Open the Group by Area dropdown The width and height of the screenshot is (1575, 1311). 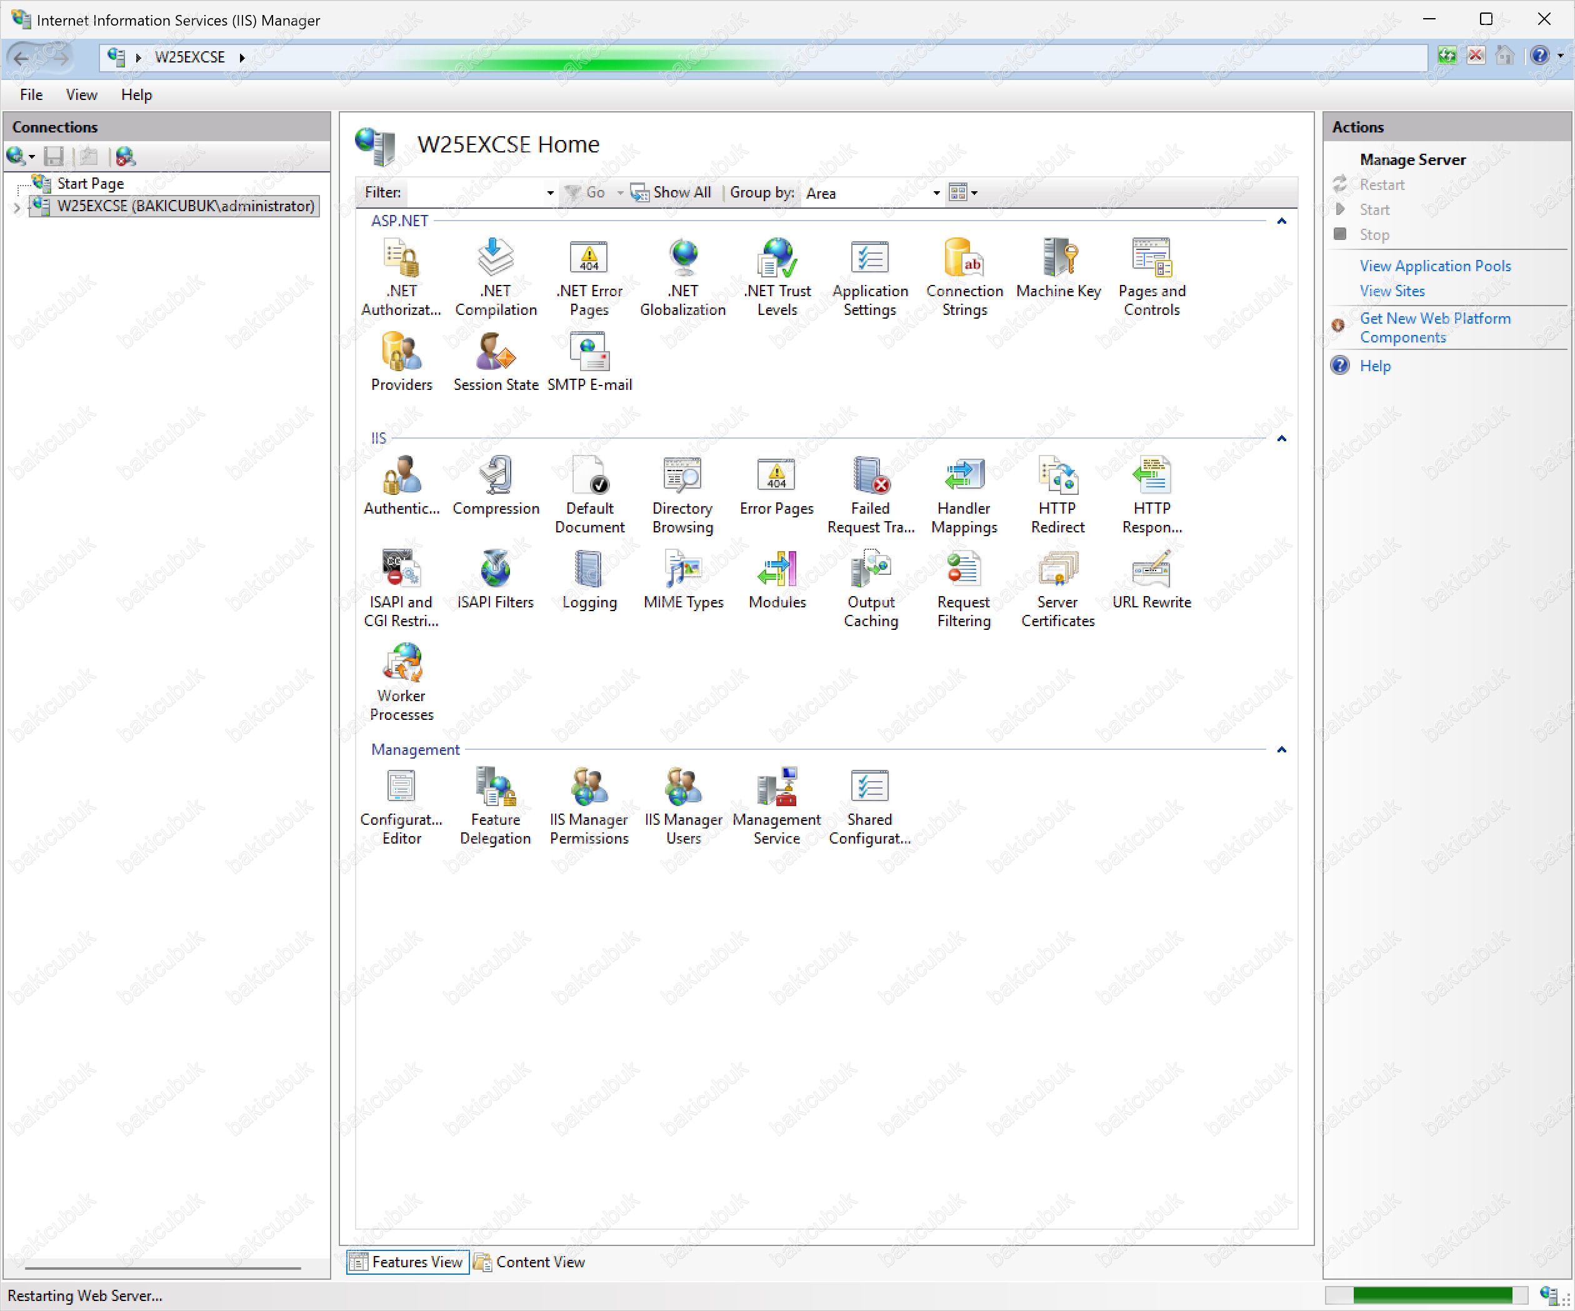936,194
